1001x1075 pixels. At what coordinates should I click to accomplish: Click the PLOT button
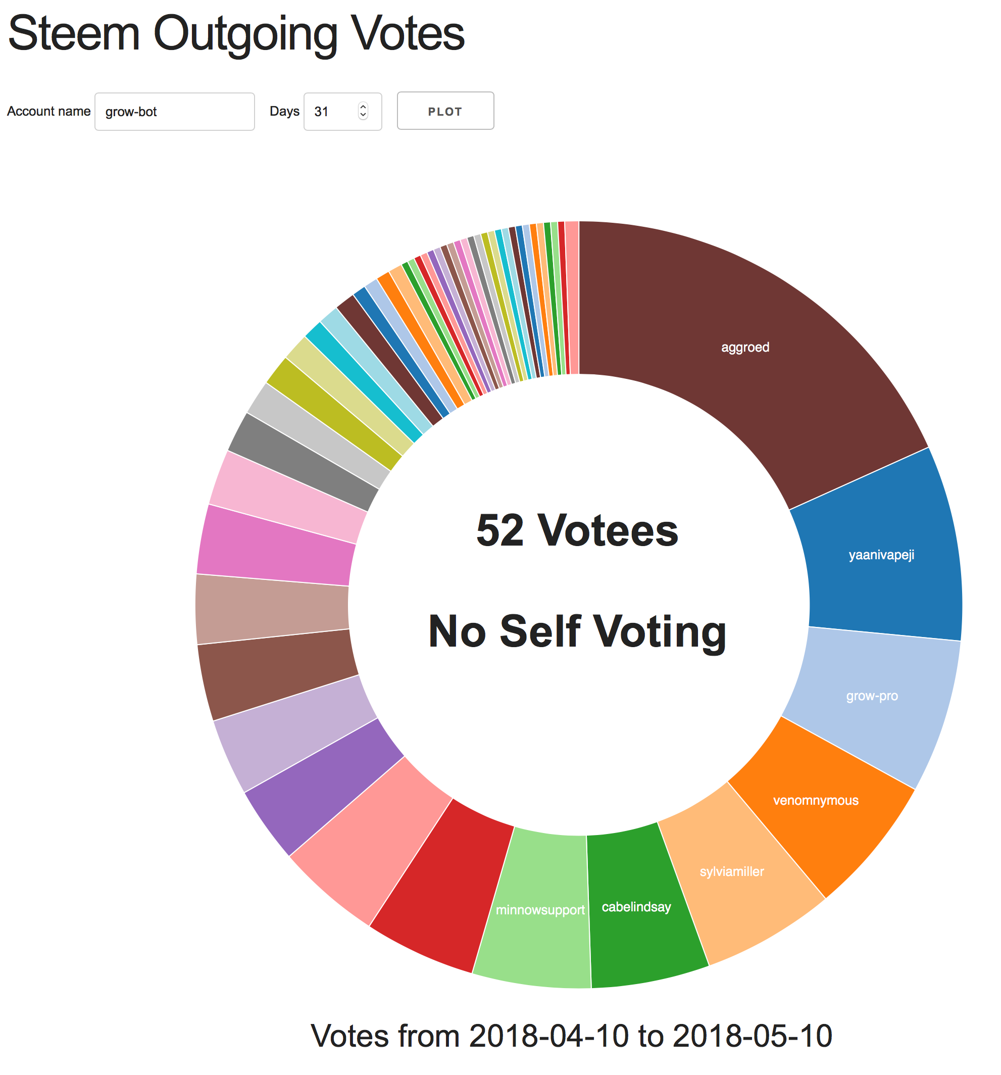(x=445, y=111)
